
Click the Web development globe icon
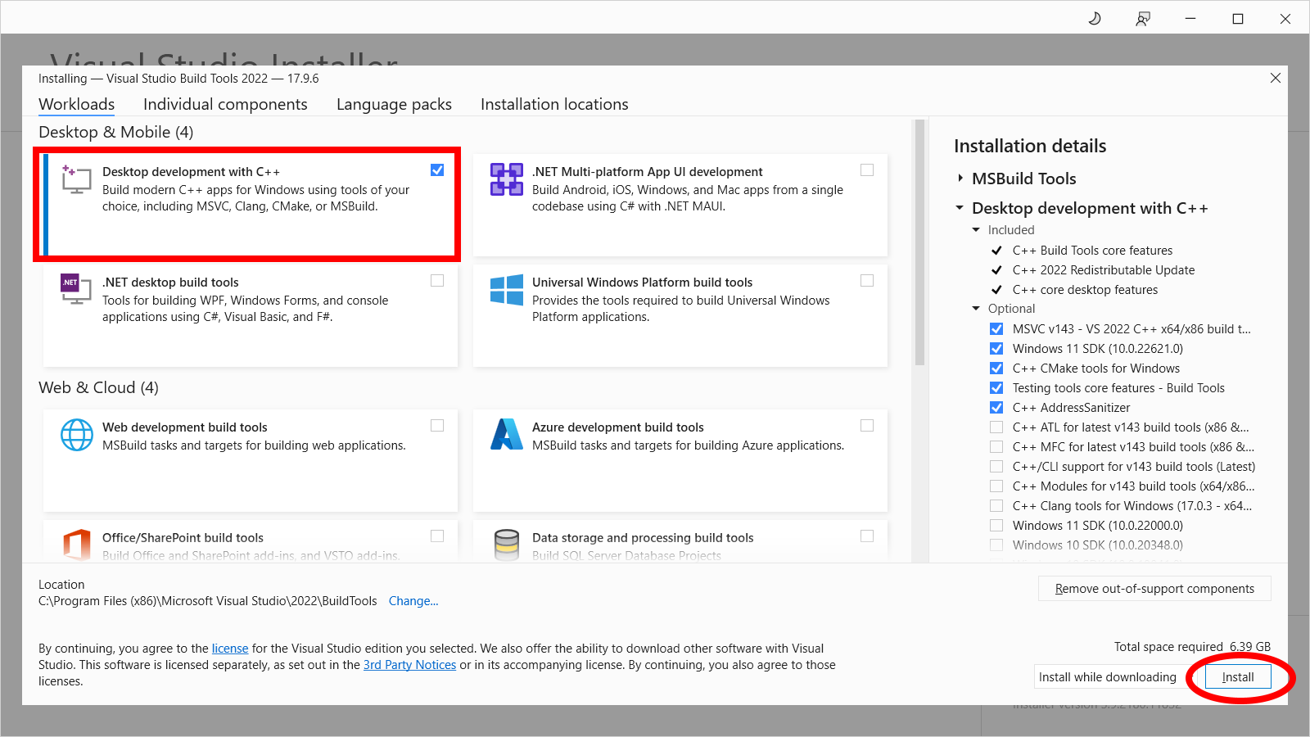[77, 435]
